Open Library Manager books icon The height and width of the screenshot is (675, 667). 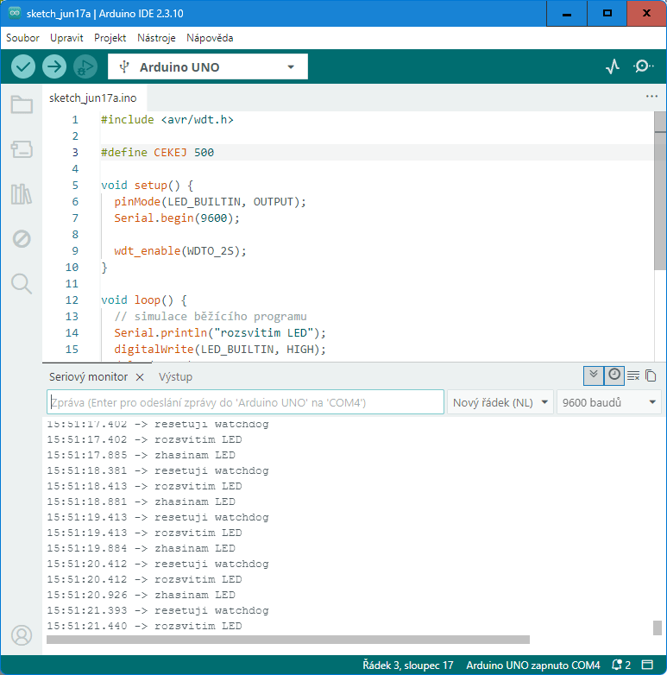coord(22,194)
